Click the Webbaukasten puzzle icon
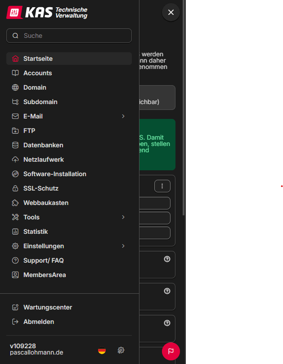Image resolution: width=283 pixels, height=364 pixels. [15, 203]
